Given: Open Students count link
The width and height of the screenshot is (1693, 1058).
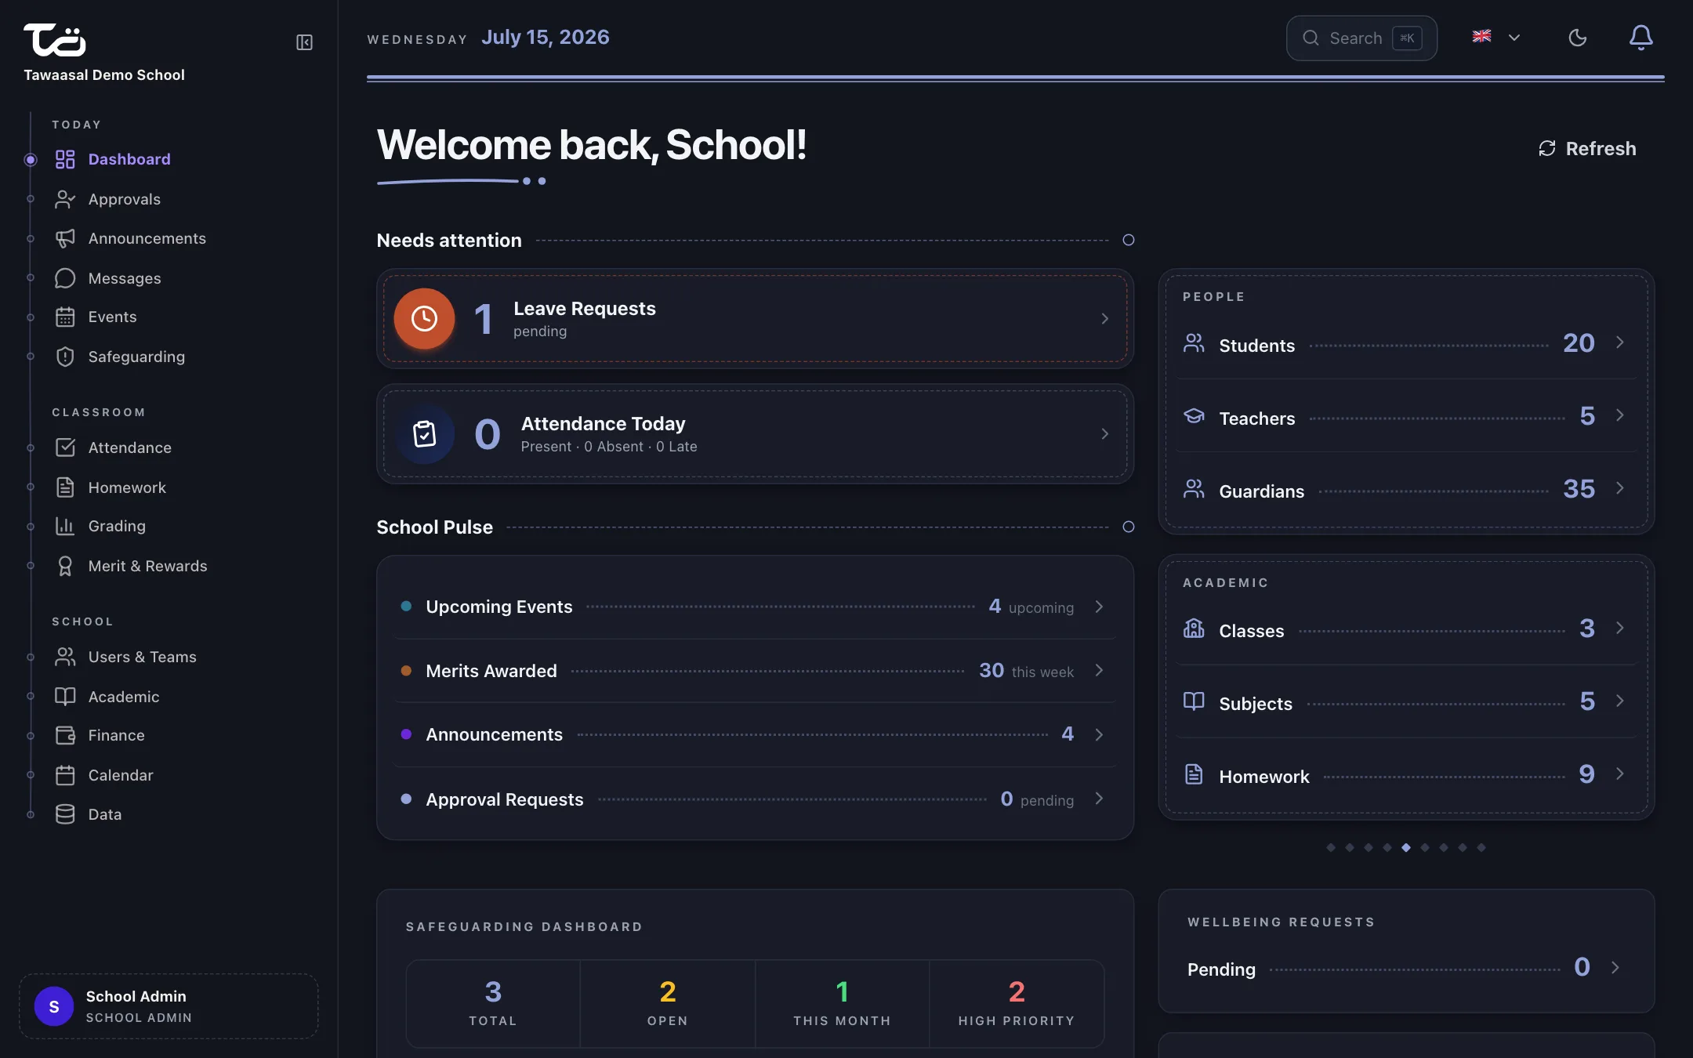Looking at the screenshot, I should point(1579,343).
